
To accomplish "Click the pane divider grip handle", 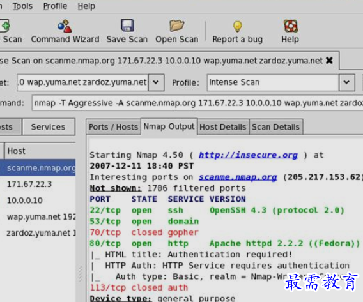I will (x=81, y=274).
